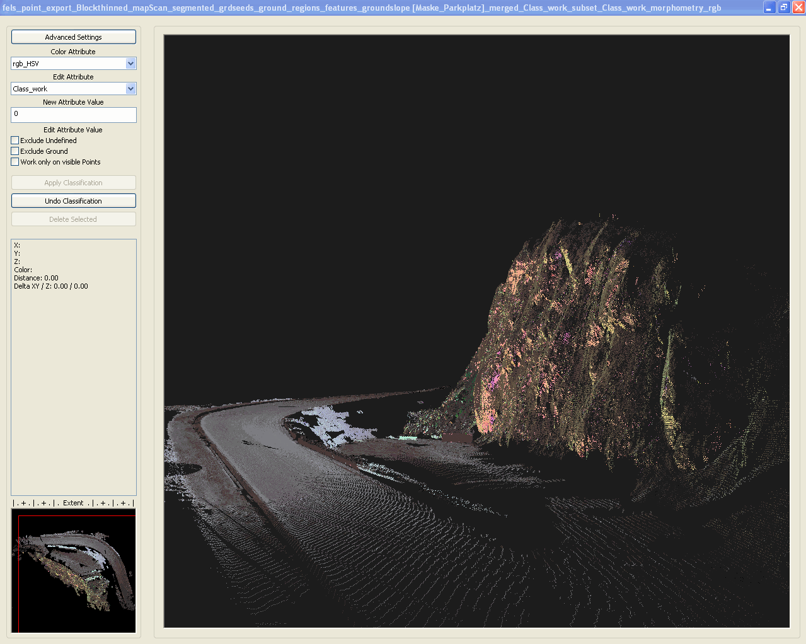Viewport: 806px width, 644px height.
Task: Click the Delete Selected button
Action: click(x=73, y=219)
